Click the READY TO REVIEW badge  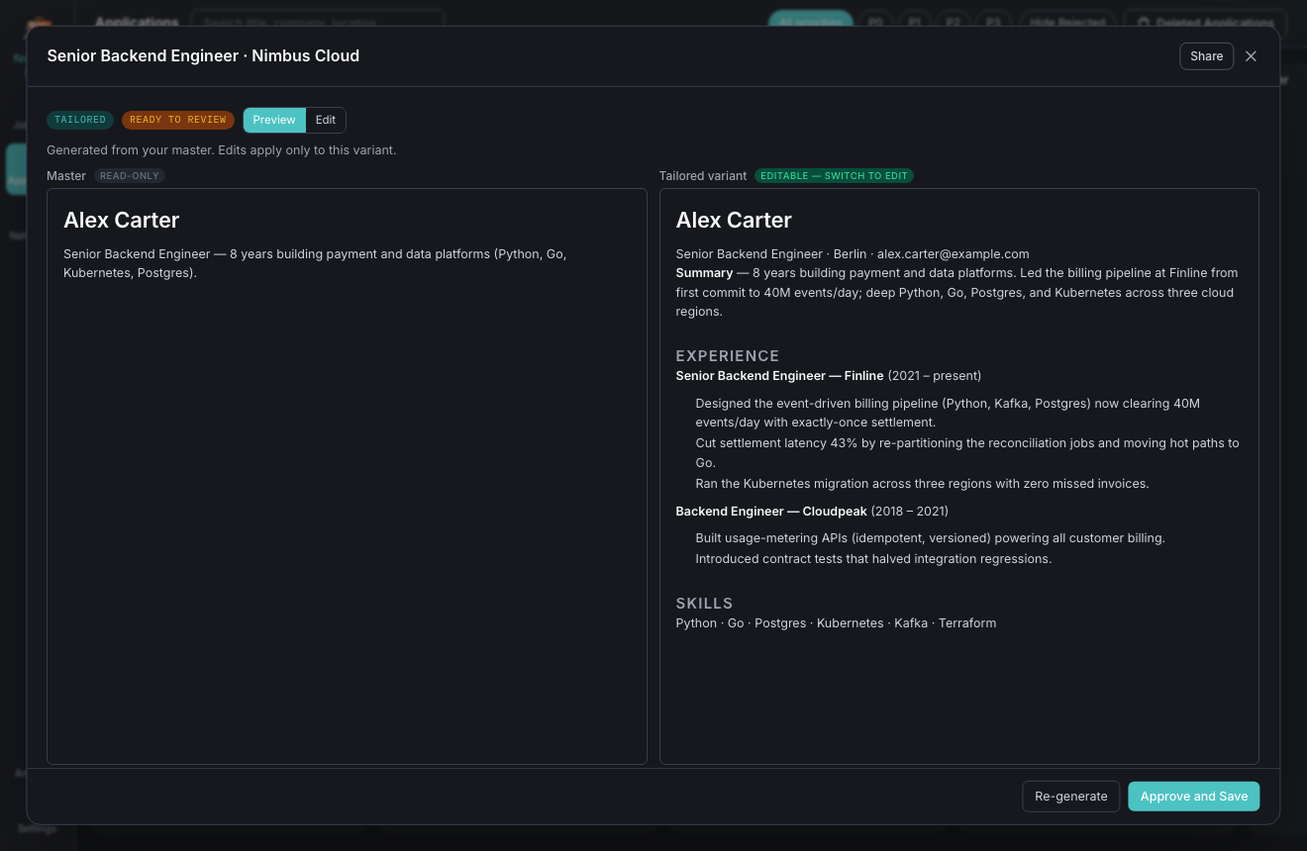(178, 120)
